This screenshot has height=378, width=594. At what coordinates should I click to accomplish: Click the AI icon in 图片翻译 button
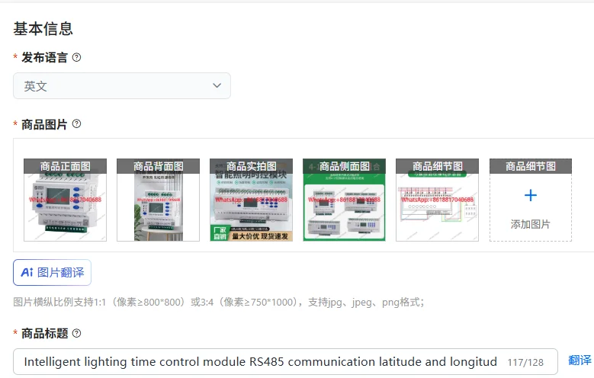[x=27, y=272]
